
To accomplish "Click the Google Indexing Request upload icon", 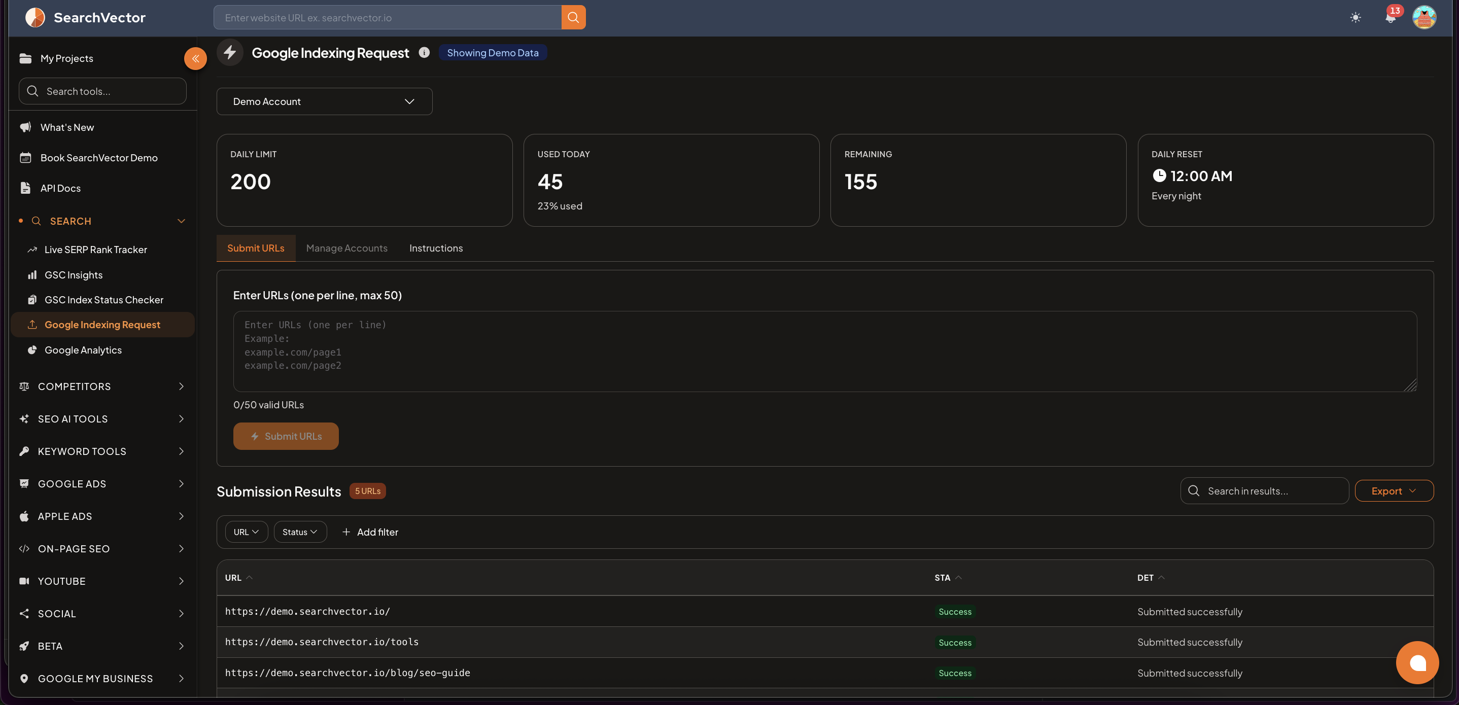I will (x=32, y=325).
